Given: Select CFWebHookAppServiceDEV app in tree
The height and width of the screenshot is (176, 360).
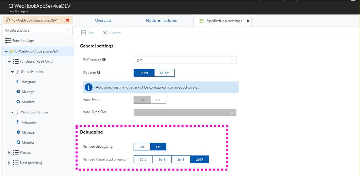Looking at the screenshot, I should pyautogui.click(x=36, y=52).
